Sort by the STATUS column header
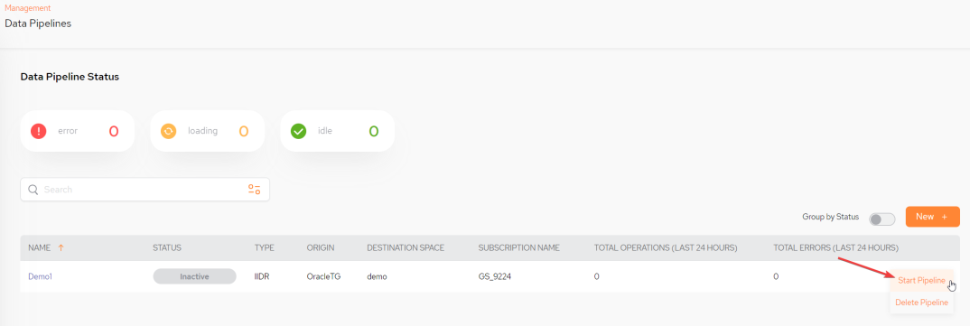970x326 pixels. point(167,247)
